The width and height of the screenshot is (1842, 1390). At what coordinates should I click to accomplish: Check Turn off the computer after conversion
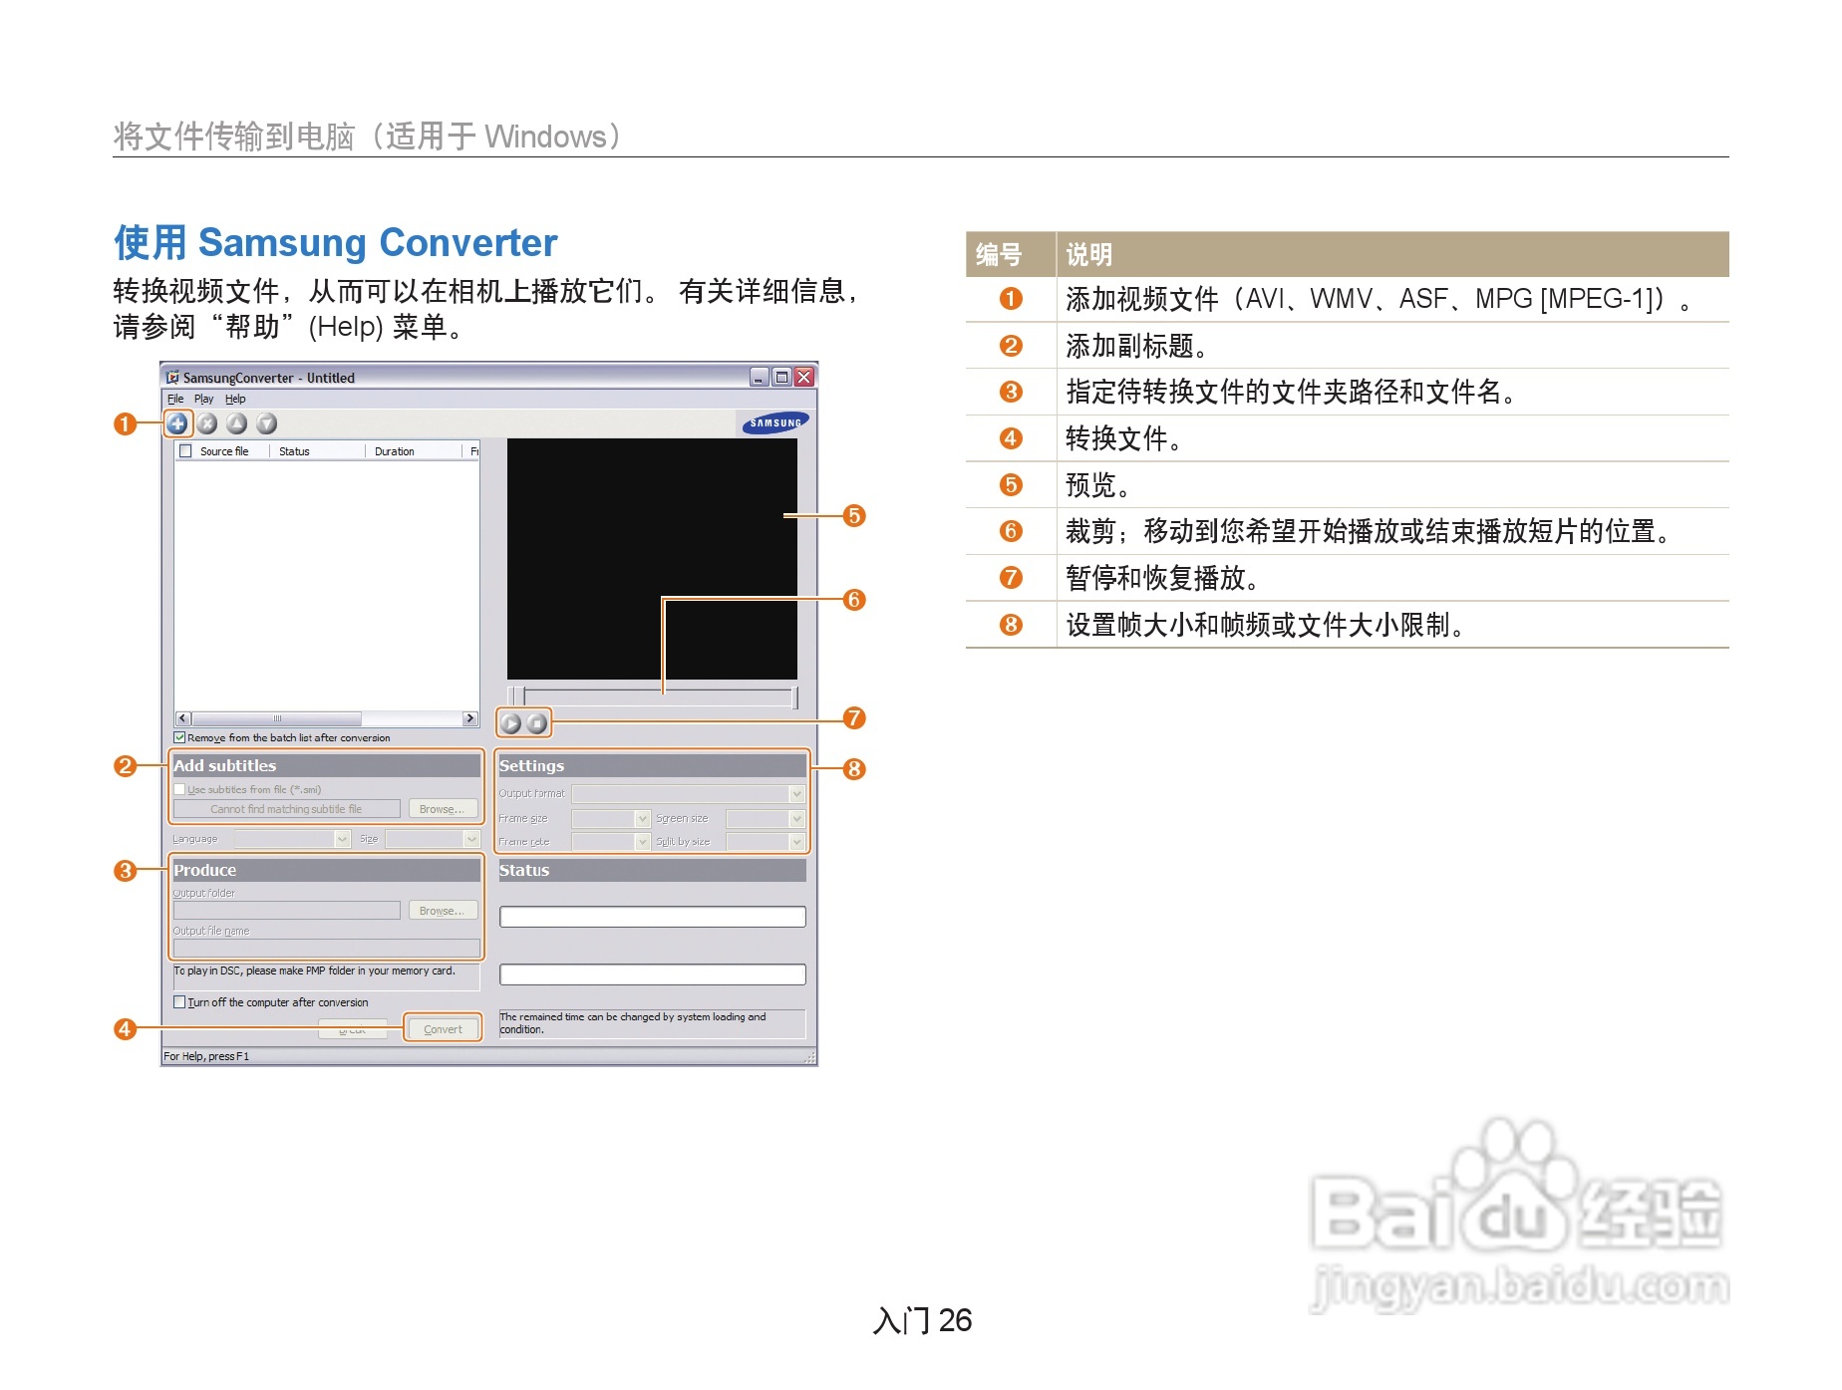[x=178, y=1002]
